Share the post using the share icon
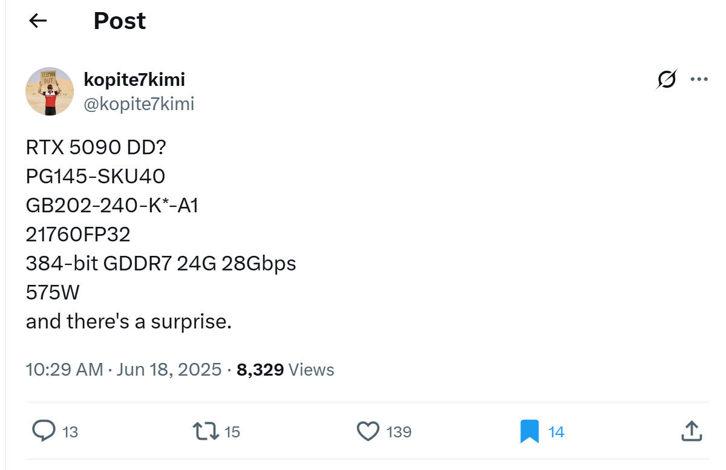726x470 pixels. [x=693, y=431]
